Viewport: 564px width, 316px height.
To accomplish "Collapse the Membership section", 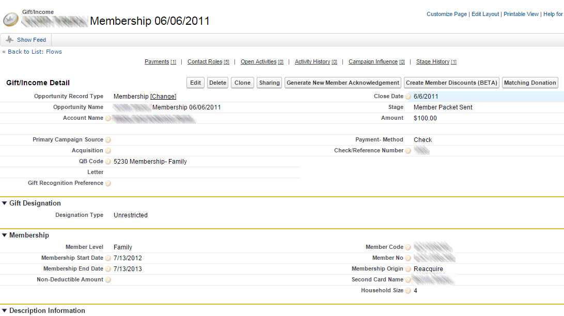I will tap(5, 235).
